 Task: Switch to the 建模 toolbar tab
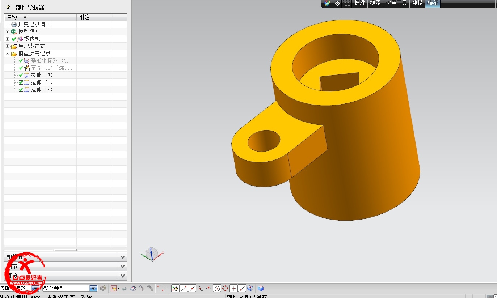point(417,3)
